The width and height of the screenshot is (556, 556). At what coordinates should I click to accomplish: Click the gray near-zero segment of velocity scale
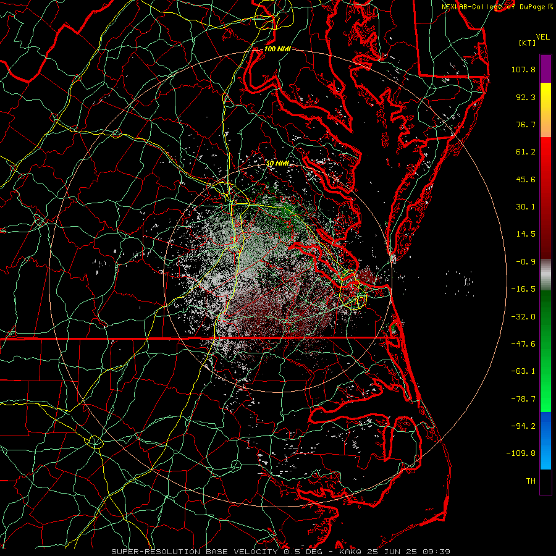pyautogui.click(x=545, y=275)
